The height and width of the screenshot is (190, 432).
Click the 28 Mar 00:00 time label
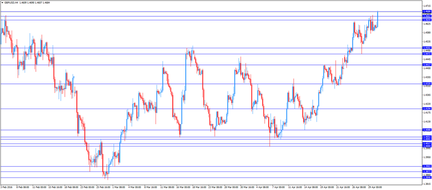click(x=231, y=187)
